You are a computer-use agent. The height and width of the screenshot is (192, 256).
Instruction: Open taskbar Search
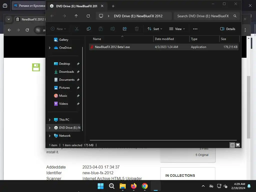tap(112, 186)
